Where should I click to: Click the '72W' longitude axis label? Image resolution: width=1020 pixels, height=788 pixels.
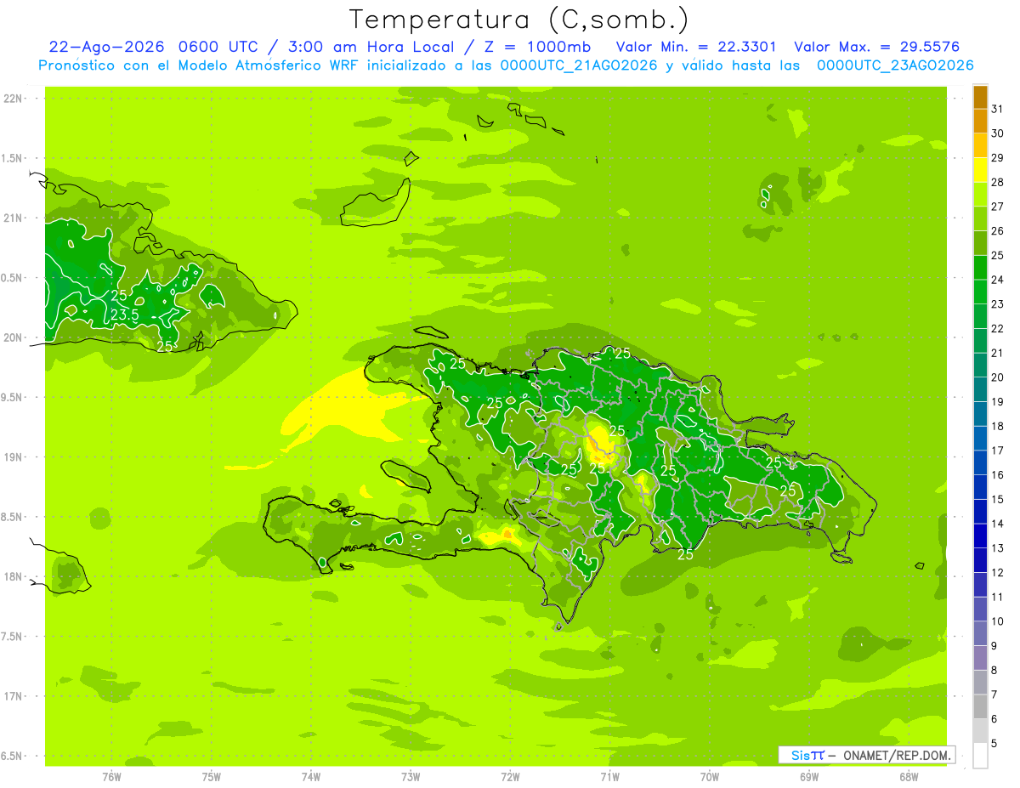[x=510, y=777]
